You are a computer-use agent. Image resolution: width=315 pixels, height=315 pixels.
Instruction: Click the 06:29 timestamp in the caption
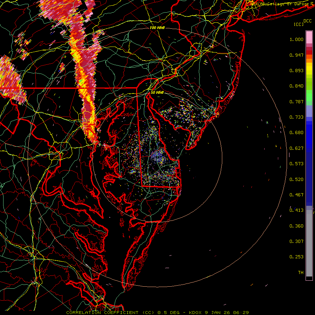point(241,313)
